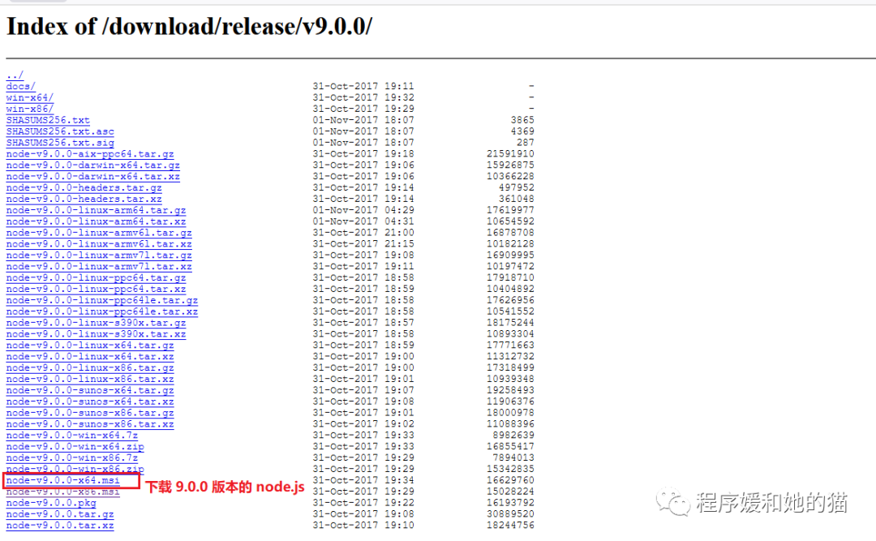Click file size value 7894013

(x=513, y=457)
